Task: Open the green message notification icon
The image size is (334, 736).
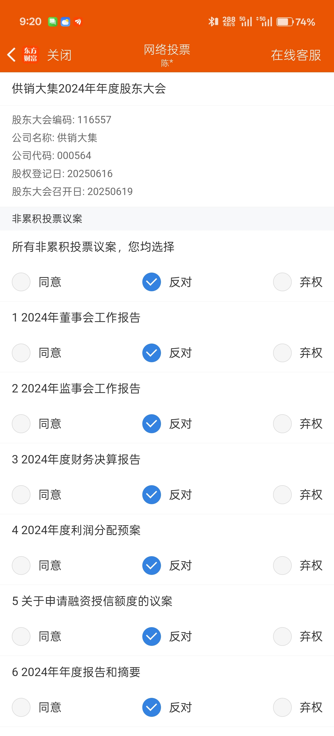Action: tap(53, 22)
